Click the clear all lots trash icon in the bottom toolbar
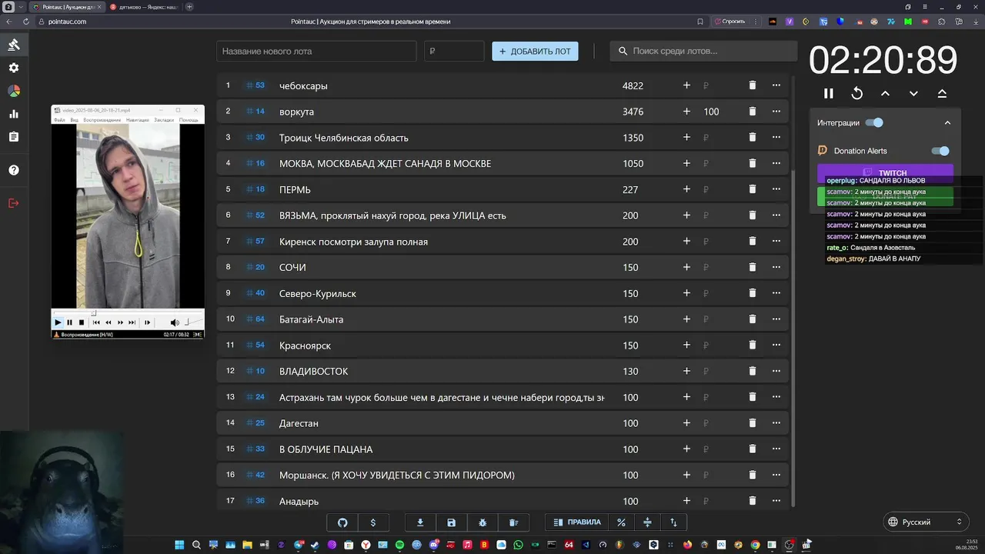 click(514, 522)
